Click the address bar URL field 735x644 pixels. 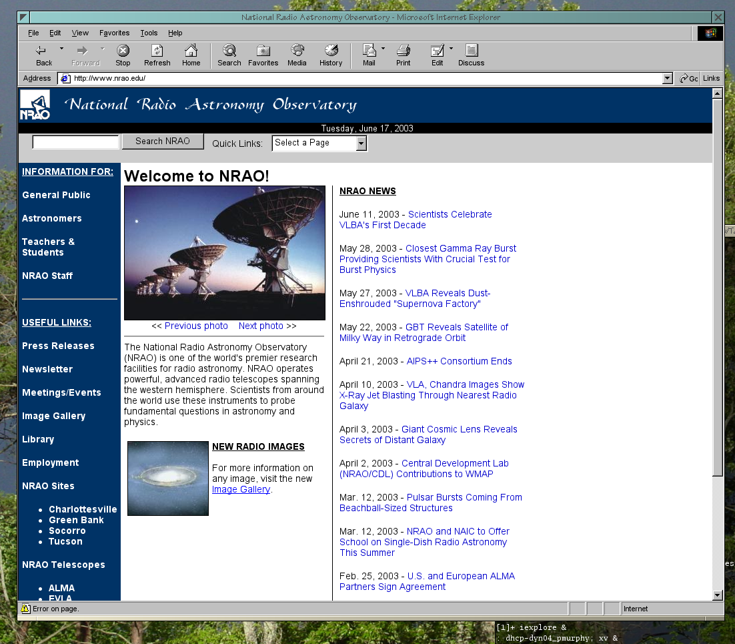(361, 78)
